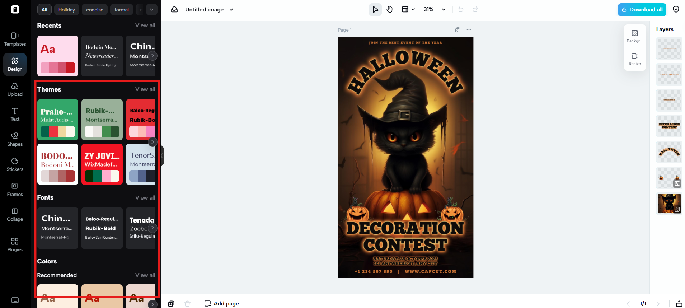Collapse the design side panel

[x=162, y=156]
